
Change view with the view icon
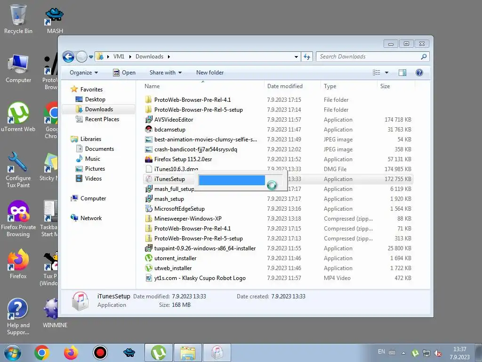pyautogui.click(x=376, y=73)
